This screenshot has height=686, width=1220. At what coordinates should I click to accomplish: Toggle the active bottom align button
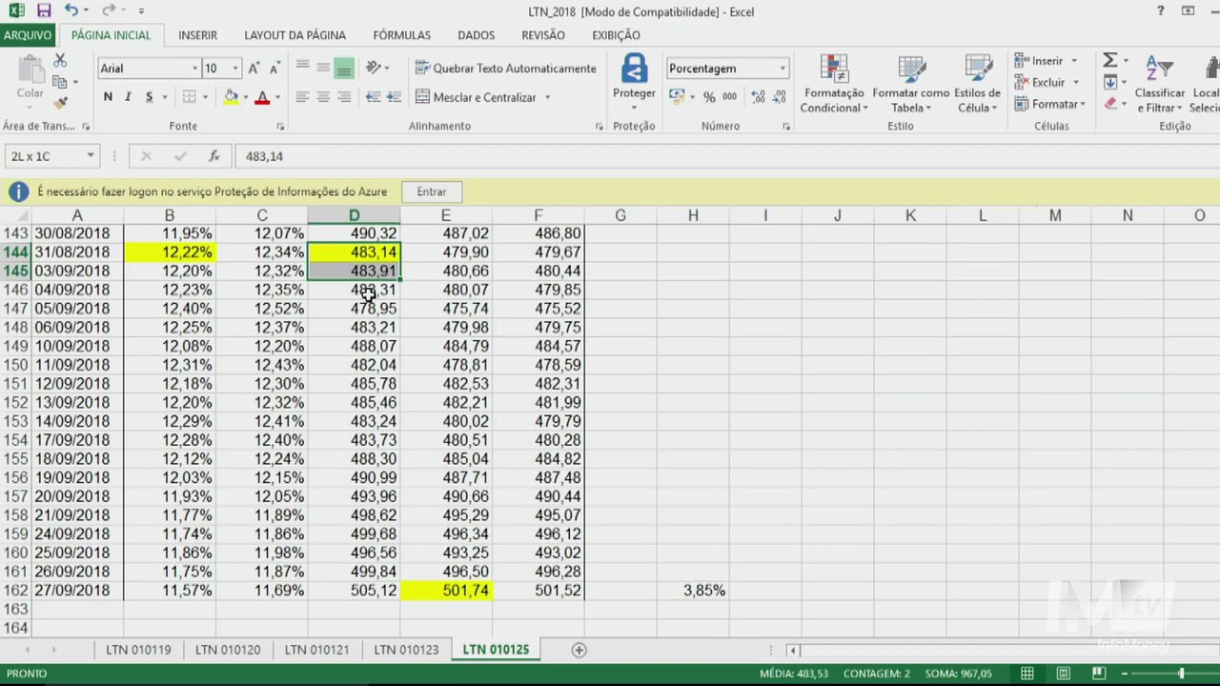344,68
